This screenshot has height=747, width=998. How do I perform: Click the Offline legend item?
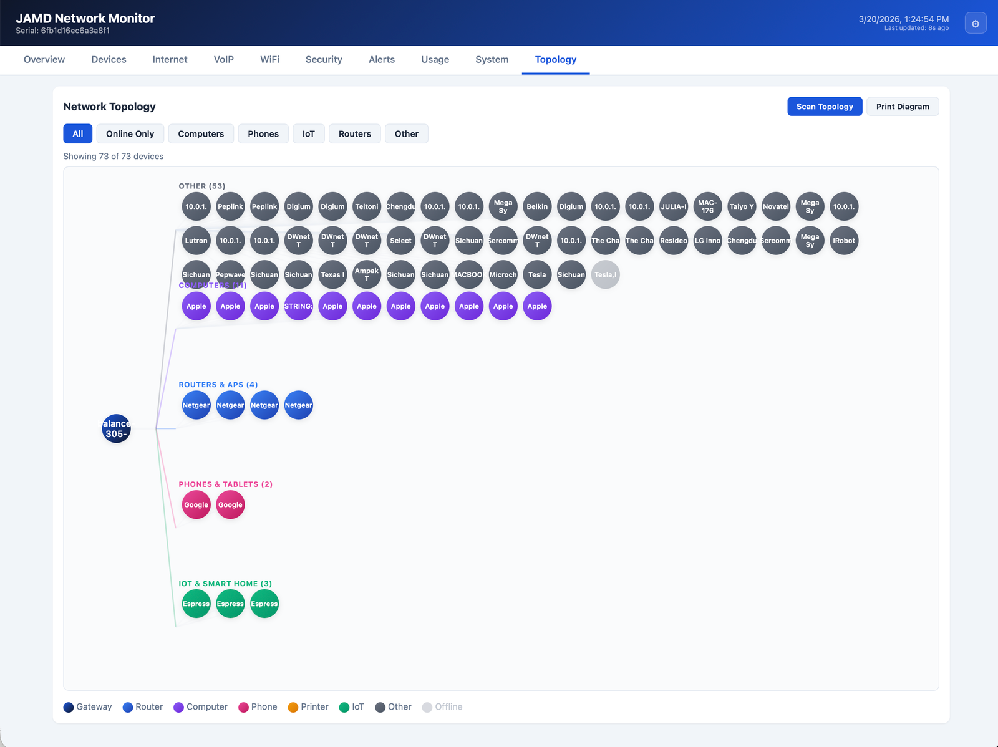442,706
